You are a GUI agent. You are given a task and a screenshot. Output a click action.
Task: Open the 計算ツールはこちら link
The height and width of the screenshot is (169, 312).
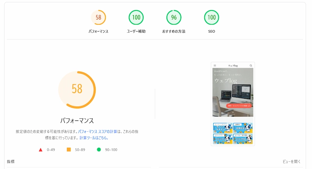click(x=94, y=138)
